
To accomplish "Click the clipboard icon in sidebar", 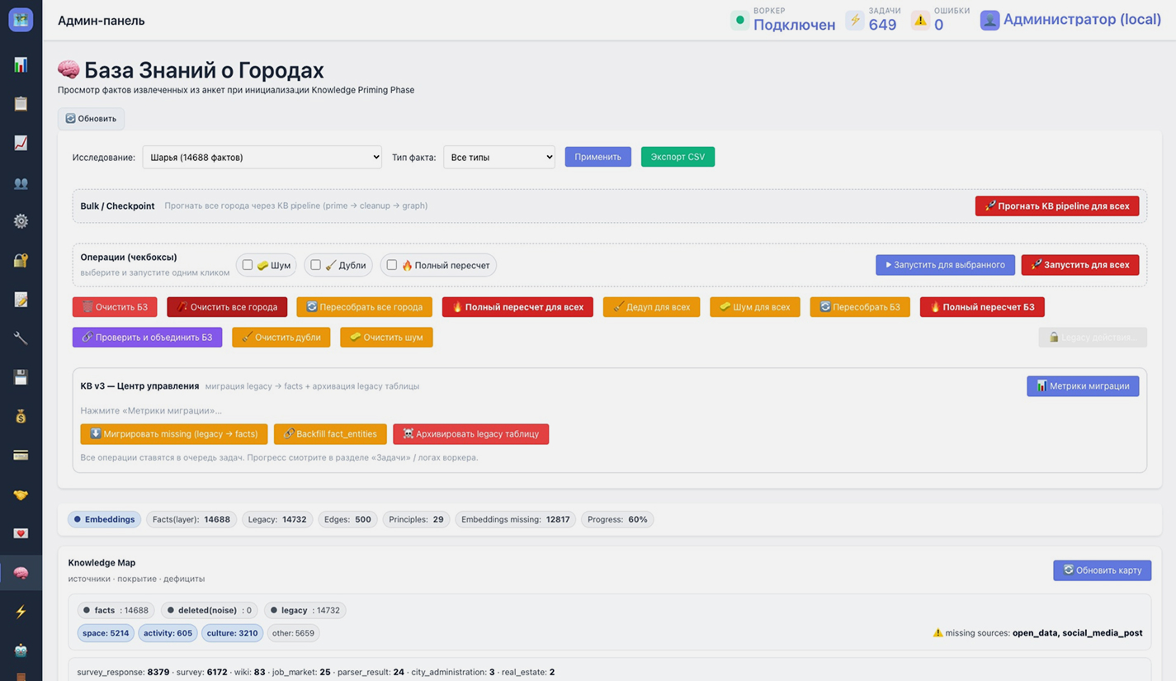I will tap(21, 104).
